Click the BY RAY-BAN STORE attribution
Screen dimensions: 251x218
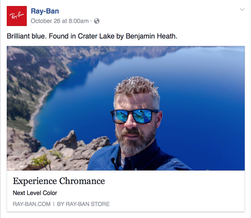pyautogui.click(x=83, y=204)
